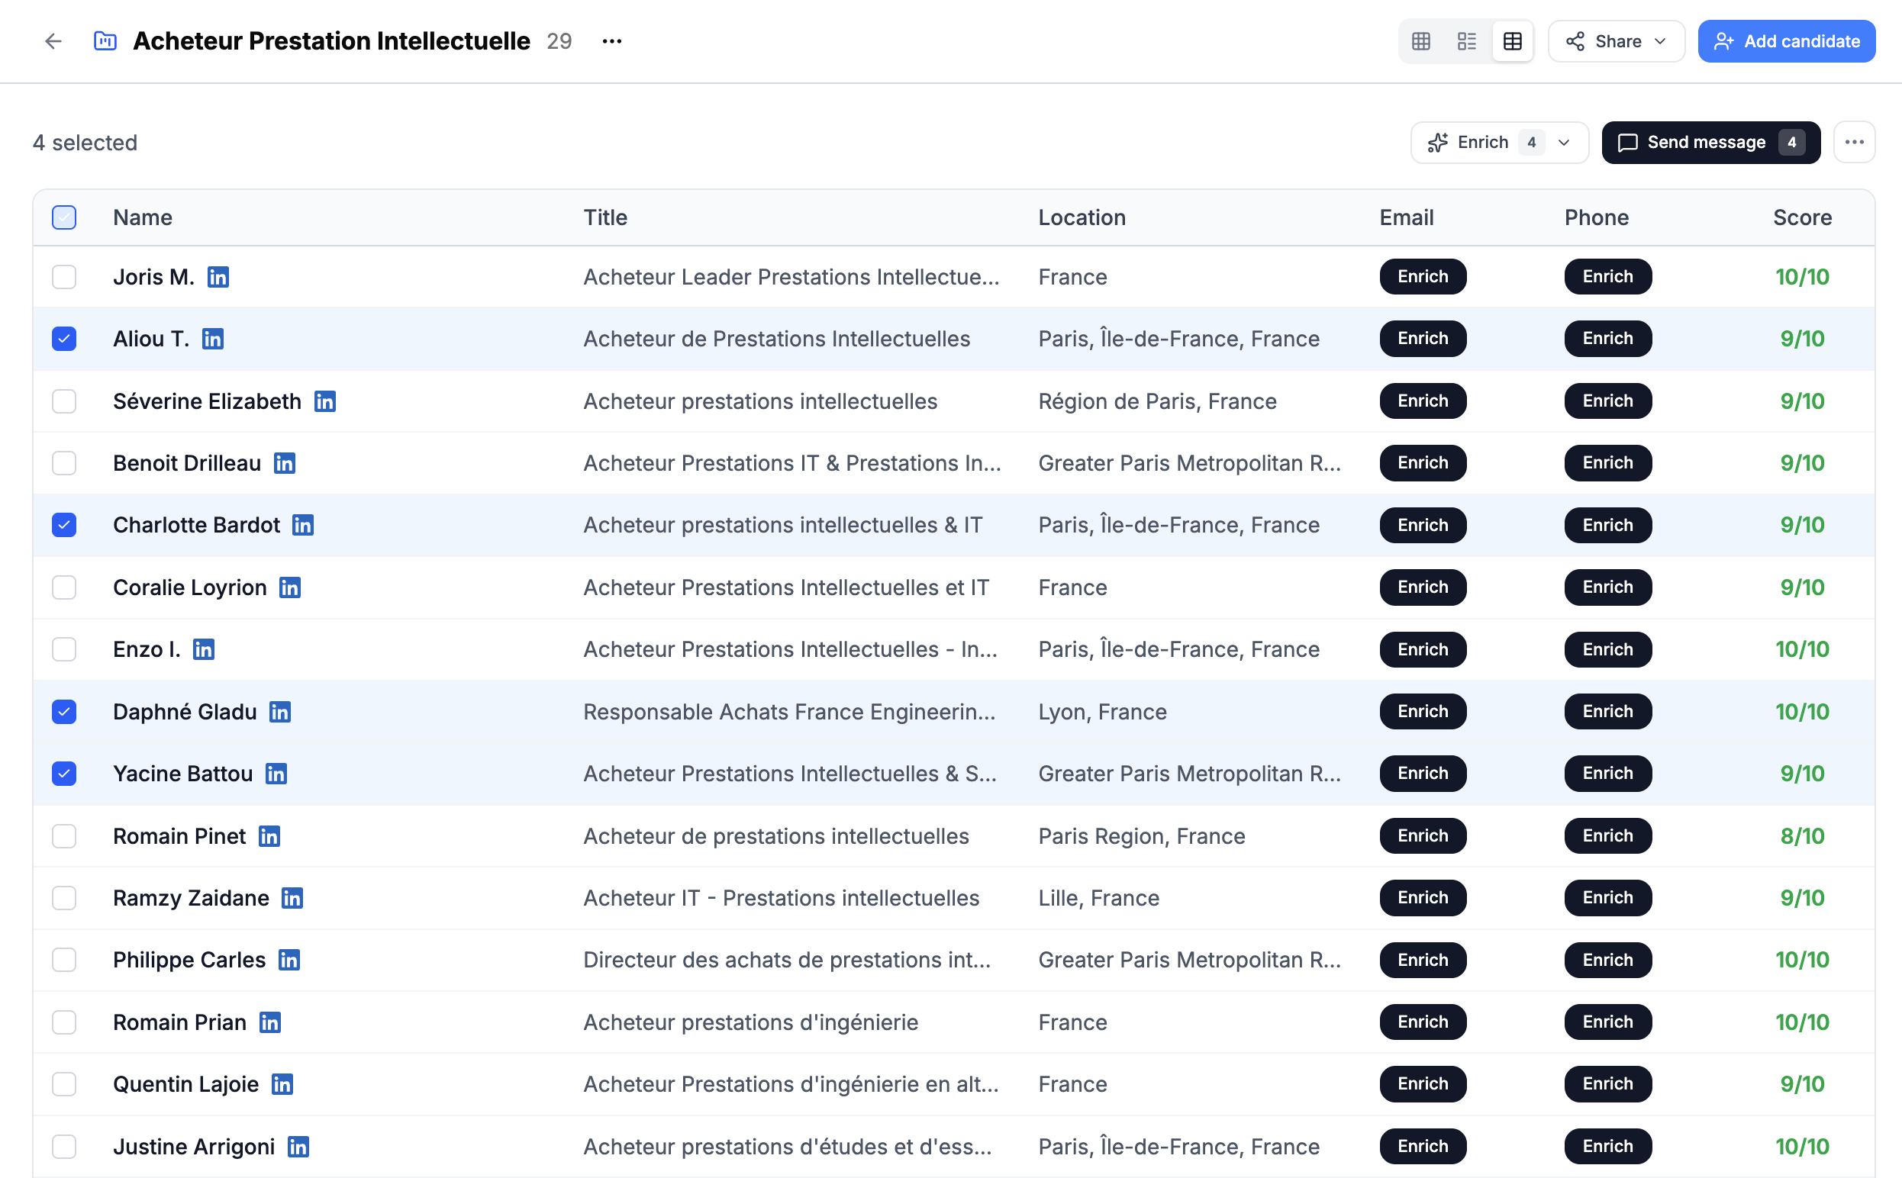Click the back arrow icon

click(x=53, y=41)
